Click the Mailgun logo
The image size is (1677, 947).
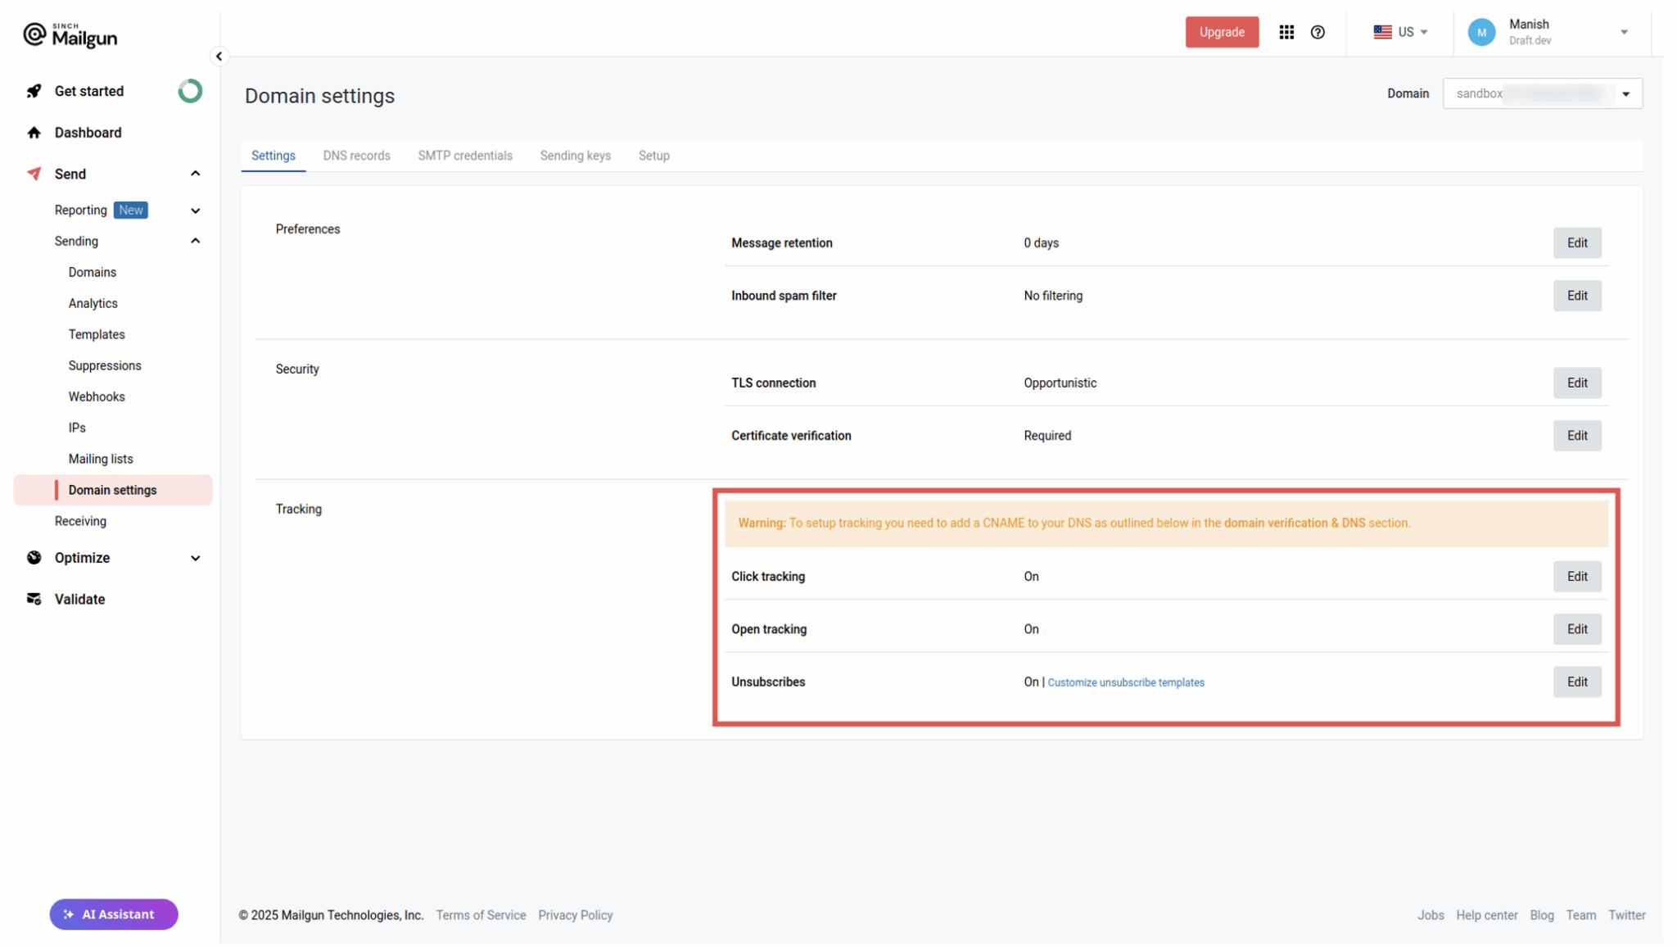69,34
